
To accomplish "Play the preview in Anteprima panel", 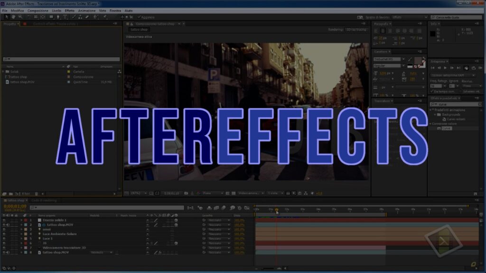I will click(x=445, y=68).
